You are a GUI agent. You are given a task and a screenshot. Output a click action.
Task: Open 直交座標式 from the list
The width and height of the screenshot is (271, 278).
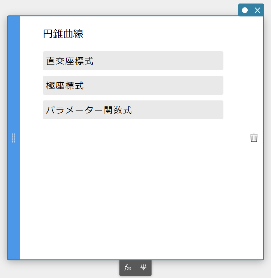133,61
